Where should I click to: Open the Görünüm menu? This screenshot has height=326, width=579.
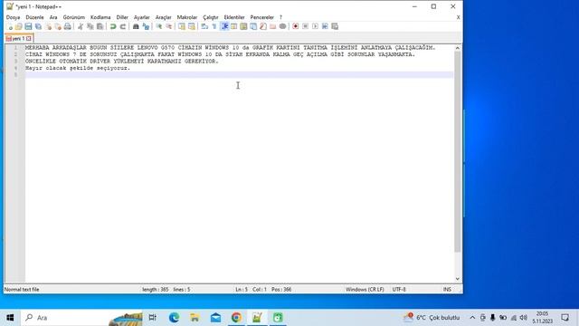[x=74, y=17]
